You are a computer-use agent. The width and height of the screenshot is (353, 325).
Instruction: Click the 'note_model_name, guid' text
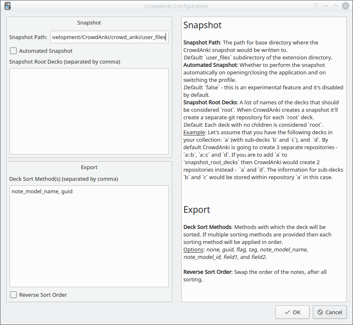tap(42, 192)
